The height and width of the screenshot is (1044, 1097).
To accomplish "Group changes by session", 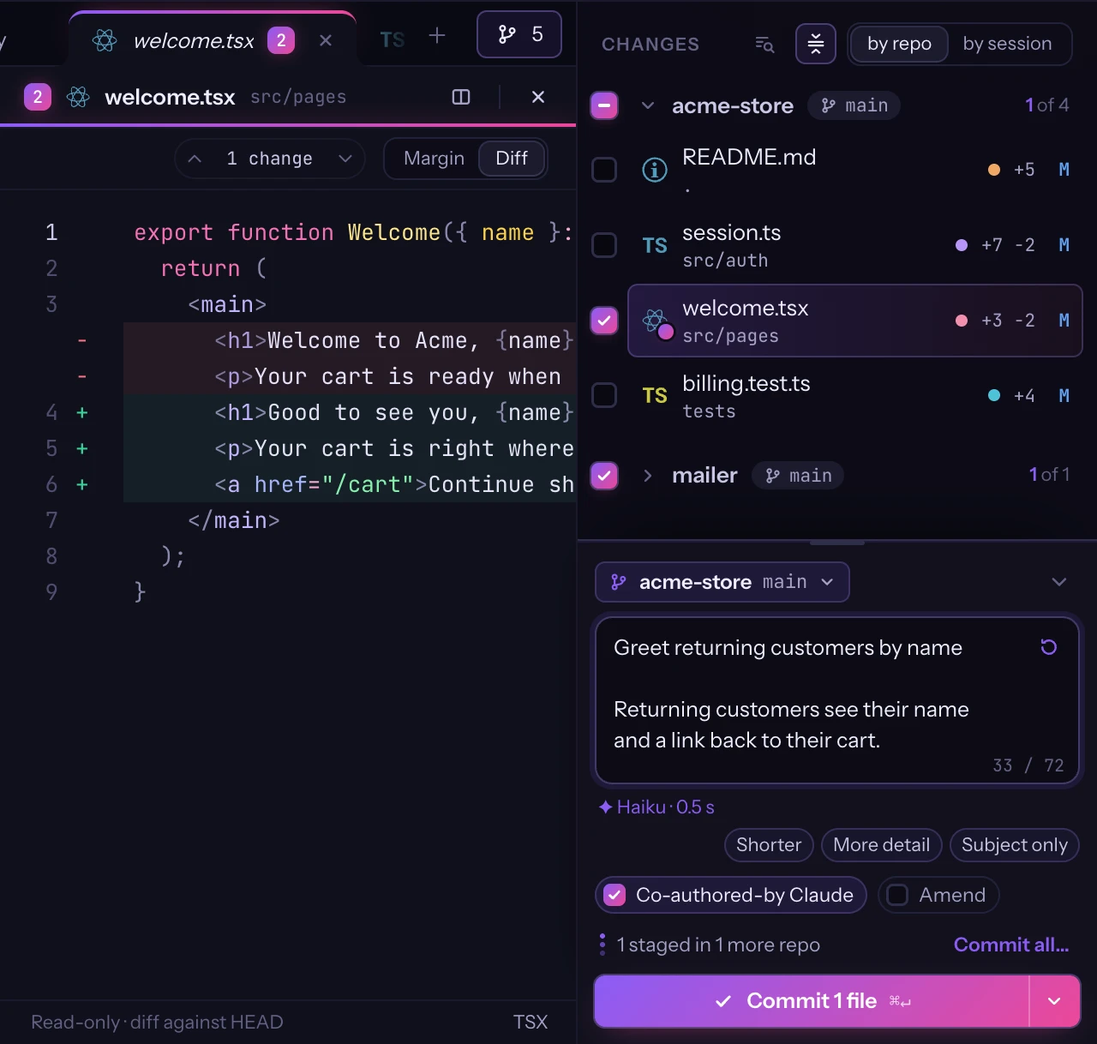I will (x=1007, y=44).
